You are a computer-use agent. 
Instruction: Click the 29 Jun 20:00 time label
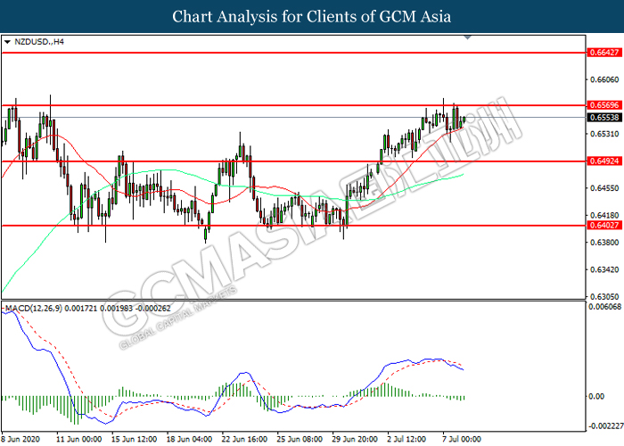point(355,439)
